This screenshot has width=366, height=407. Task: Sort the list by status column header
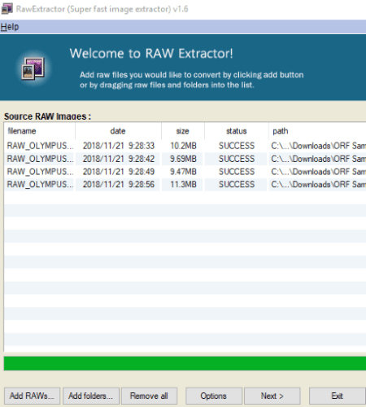(237, 131)
